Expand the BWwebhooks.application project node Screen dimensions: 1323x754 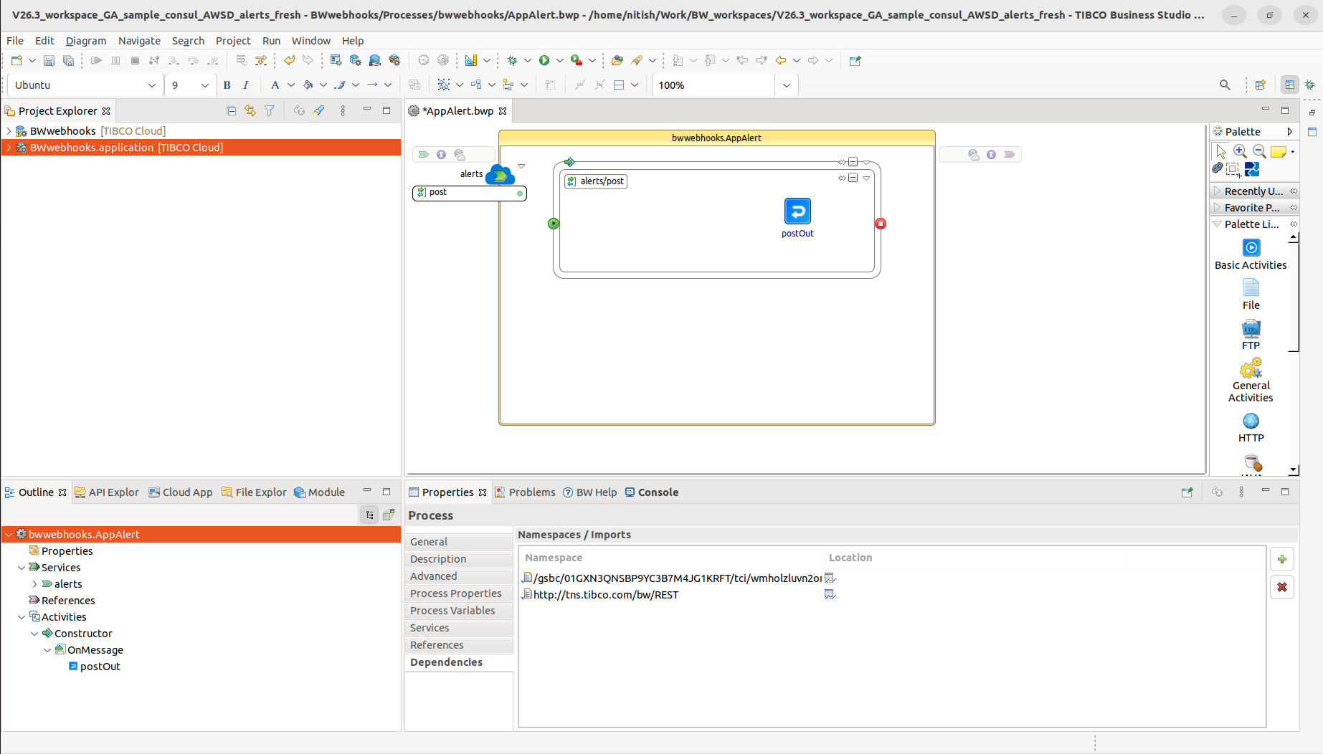click(x=9, y=148)
